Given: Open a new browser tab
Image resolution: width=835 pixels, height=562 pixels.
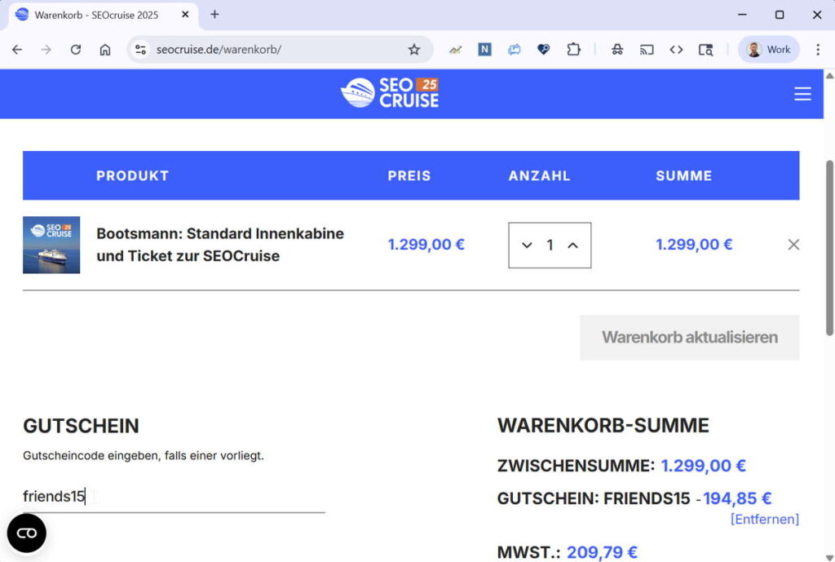Looking at the screenshot, I should tap(214, 15).
